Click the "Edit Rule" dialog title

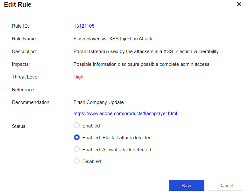(18, 5)
